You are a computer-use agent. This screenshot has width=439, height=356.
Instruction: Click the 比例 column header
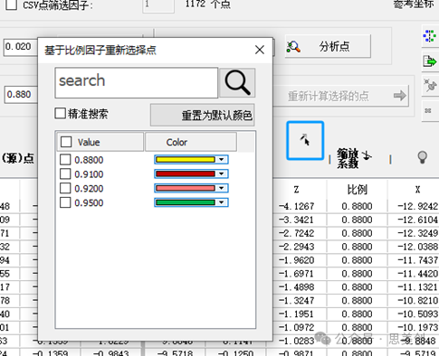pos(357,190)
